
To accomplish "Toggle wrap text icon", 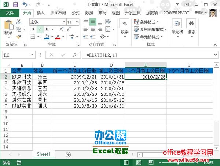I will pos(108,22).
